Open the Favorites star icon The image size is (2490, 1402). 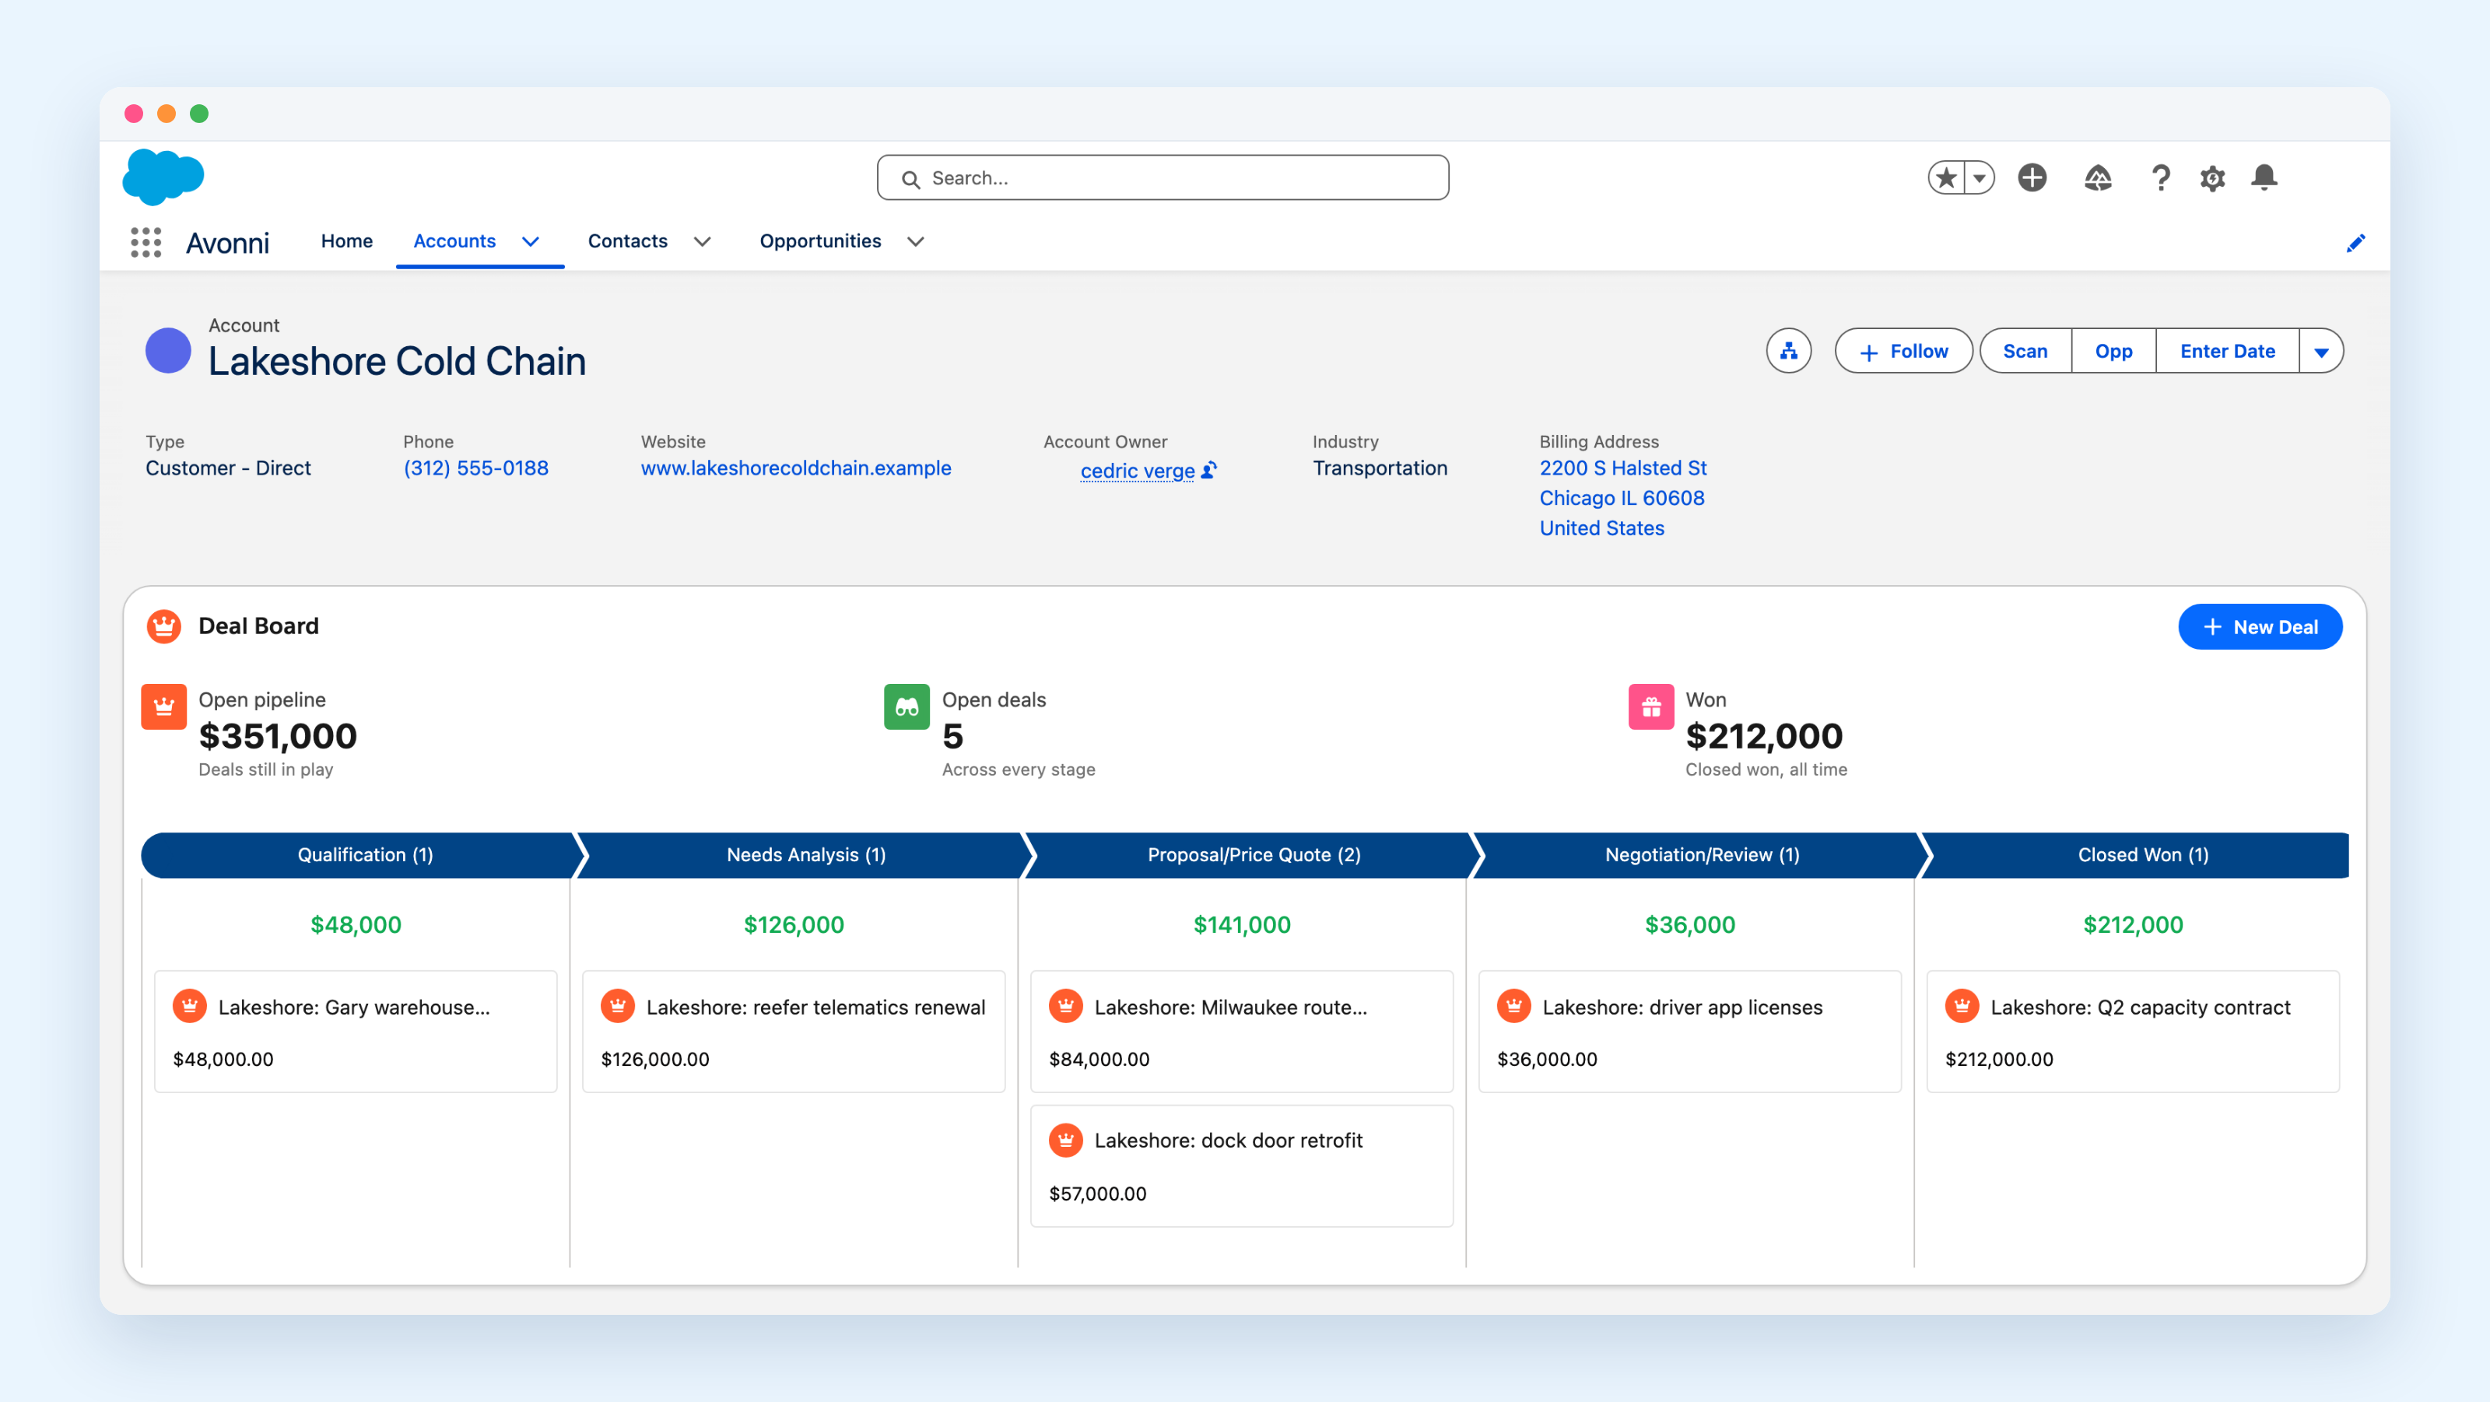(x=1947, y=178)
